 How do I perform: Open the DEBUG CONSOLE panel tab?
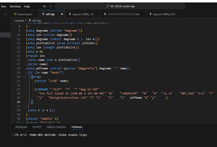(56, 127)
